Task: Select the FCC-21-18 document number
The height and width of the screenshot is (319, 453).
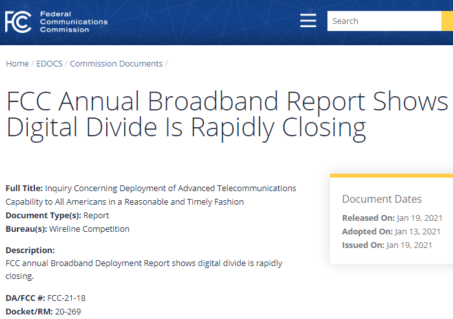Action: [66, 298]
